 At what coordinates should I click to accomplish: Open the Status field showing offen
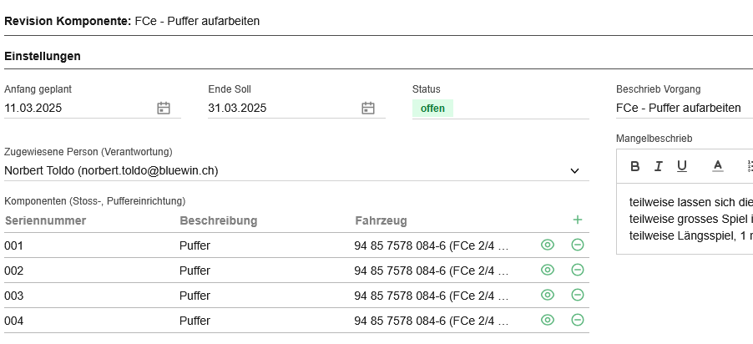click(x=432, y=109)
